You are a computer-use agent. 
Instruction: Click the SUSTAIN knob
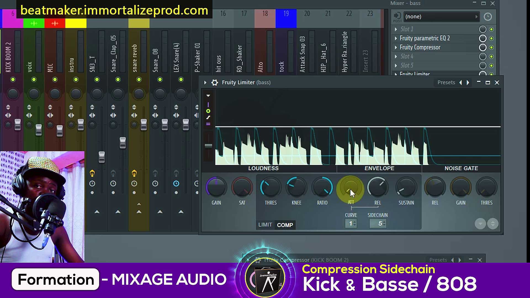(x=406, y=188)
